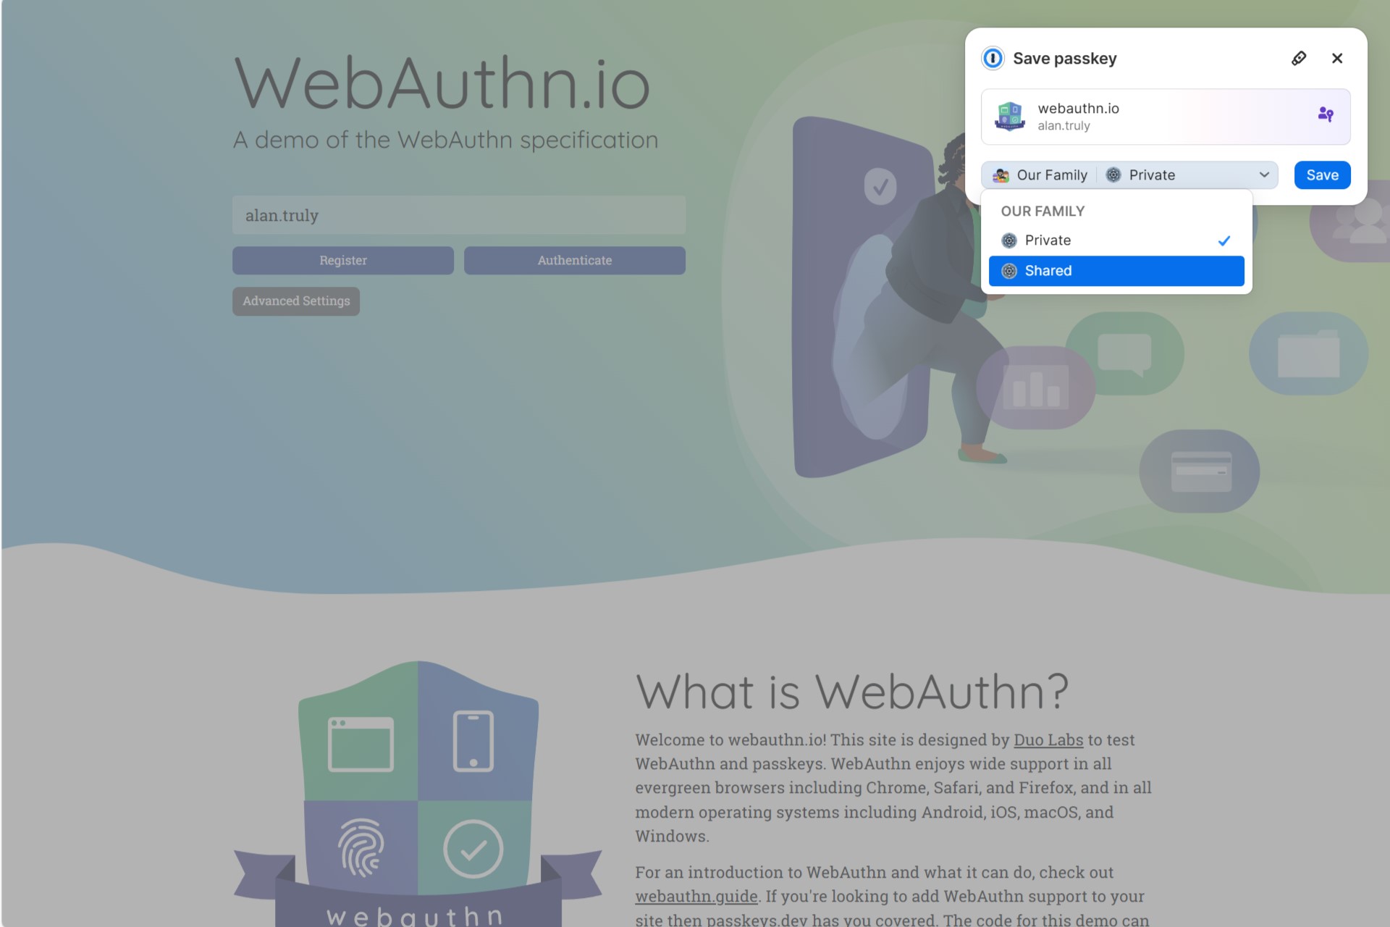
Task: Click the username input field
Action: pyautogui.click(x=459, y=214)
